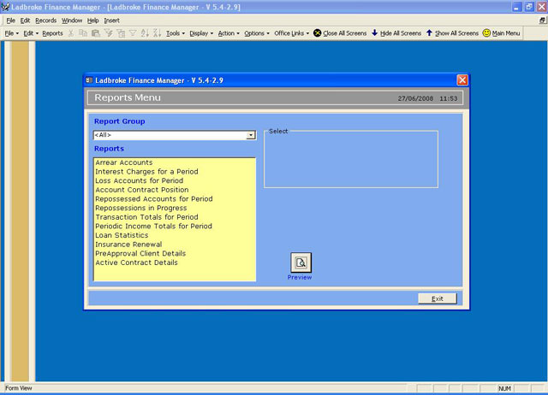The image size is (548, 395).
Task: Click the Show All Screens up arrow
Action: click(x=429, y=32)
